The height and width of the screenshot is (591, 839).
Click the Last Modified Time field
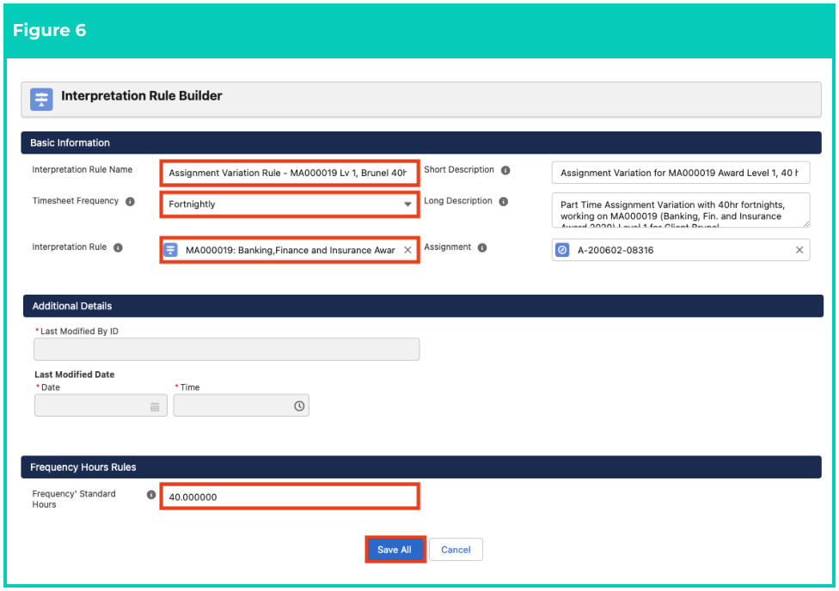[x=242, y=405]
